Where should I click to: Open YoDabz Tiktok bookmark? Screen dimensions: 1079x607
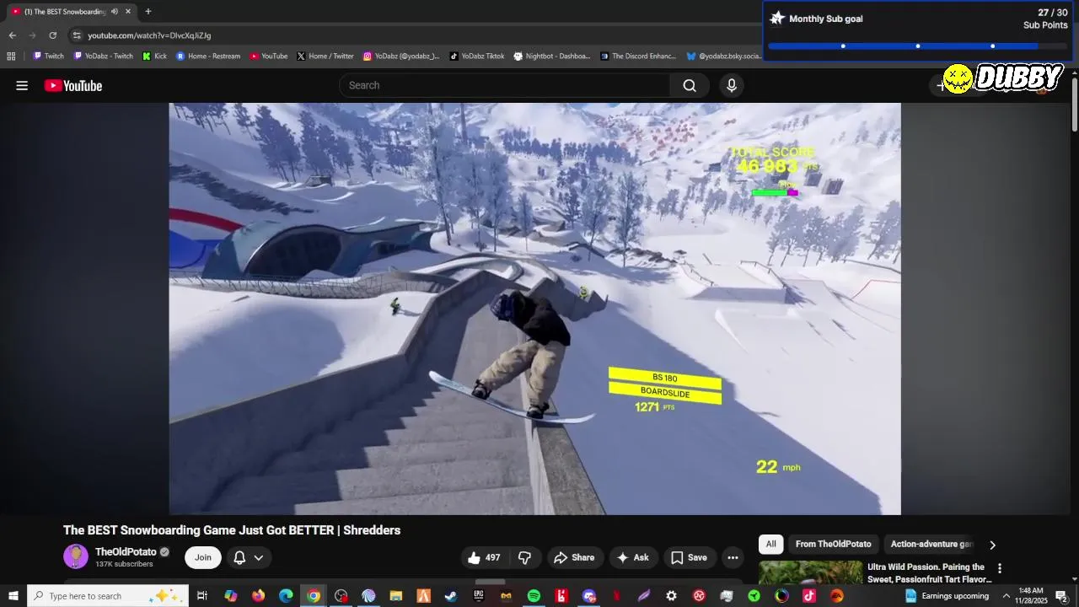point(477,56)
